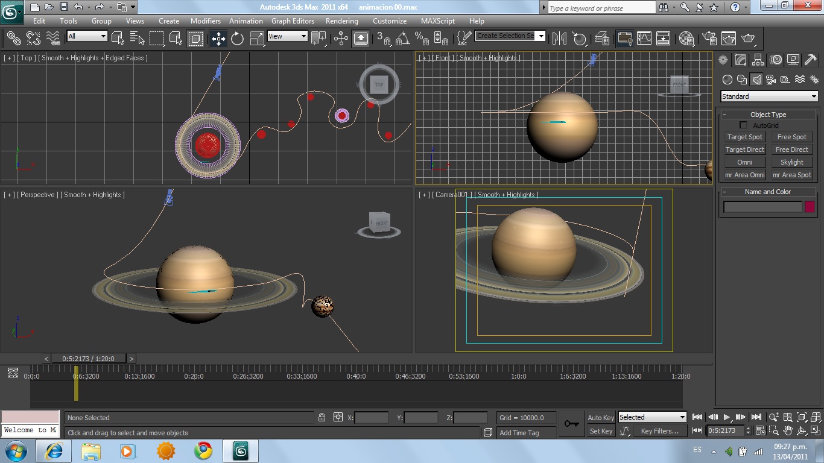
Task: Select the Move transform tool
Action: (x=218, y=39)
